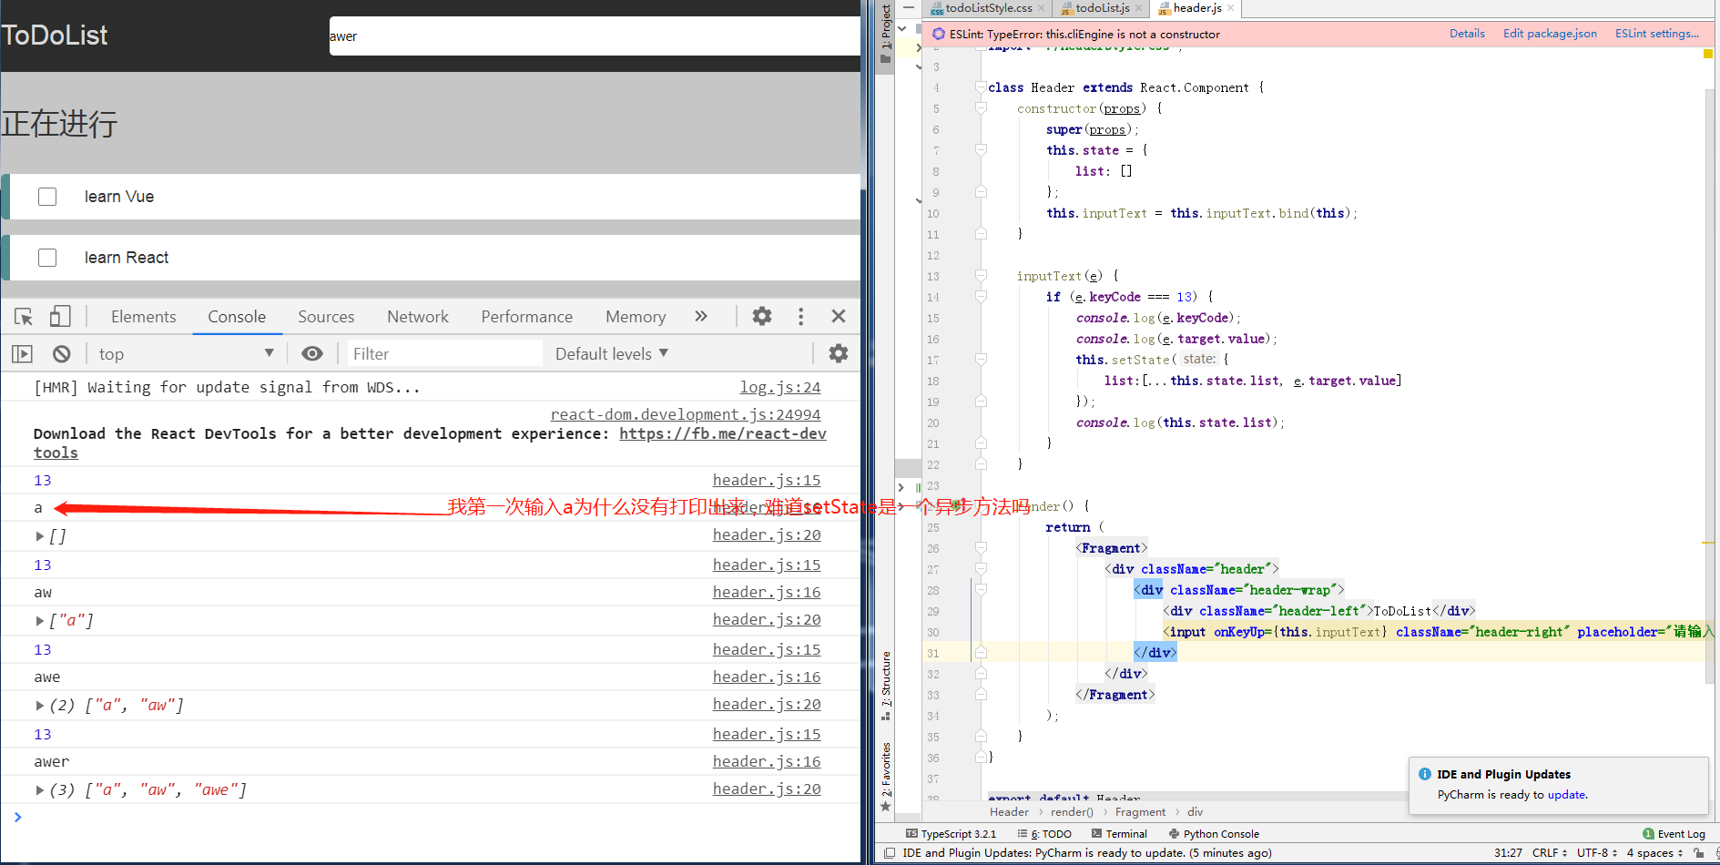Open the log.js:24 source link
Image resolution: width=1720 pixels, height=865 pixels.
point(779,388)
